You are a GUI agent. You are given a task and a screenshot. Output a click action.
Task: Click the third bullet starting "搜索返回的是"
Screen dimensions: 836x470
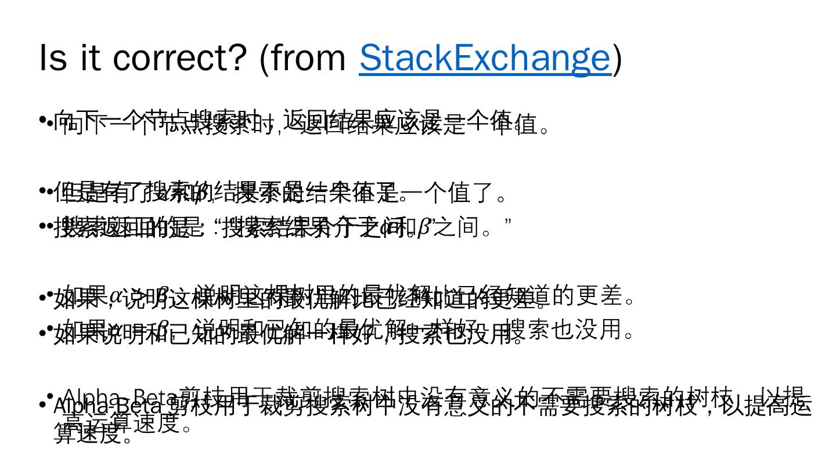click(x=279, y=227)
